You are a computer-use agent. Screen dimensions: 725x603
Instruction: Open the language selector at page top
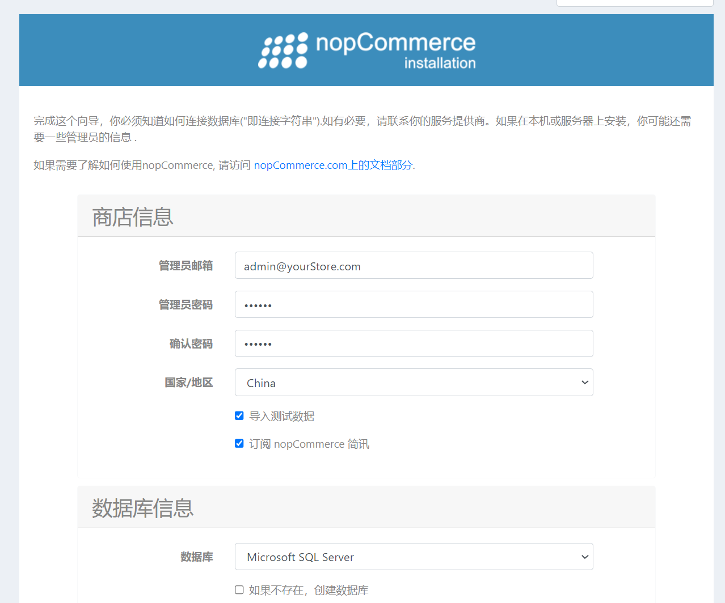pos(635,2)
